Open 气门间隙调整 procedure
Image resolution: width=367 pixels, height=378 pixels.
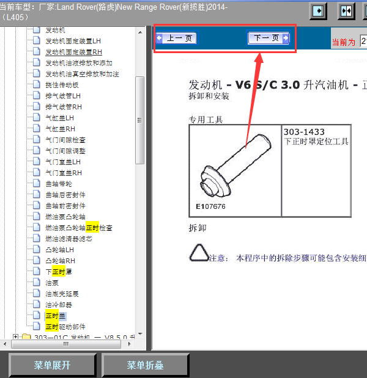click(x=65, y=151)
